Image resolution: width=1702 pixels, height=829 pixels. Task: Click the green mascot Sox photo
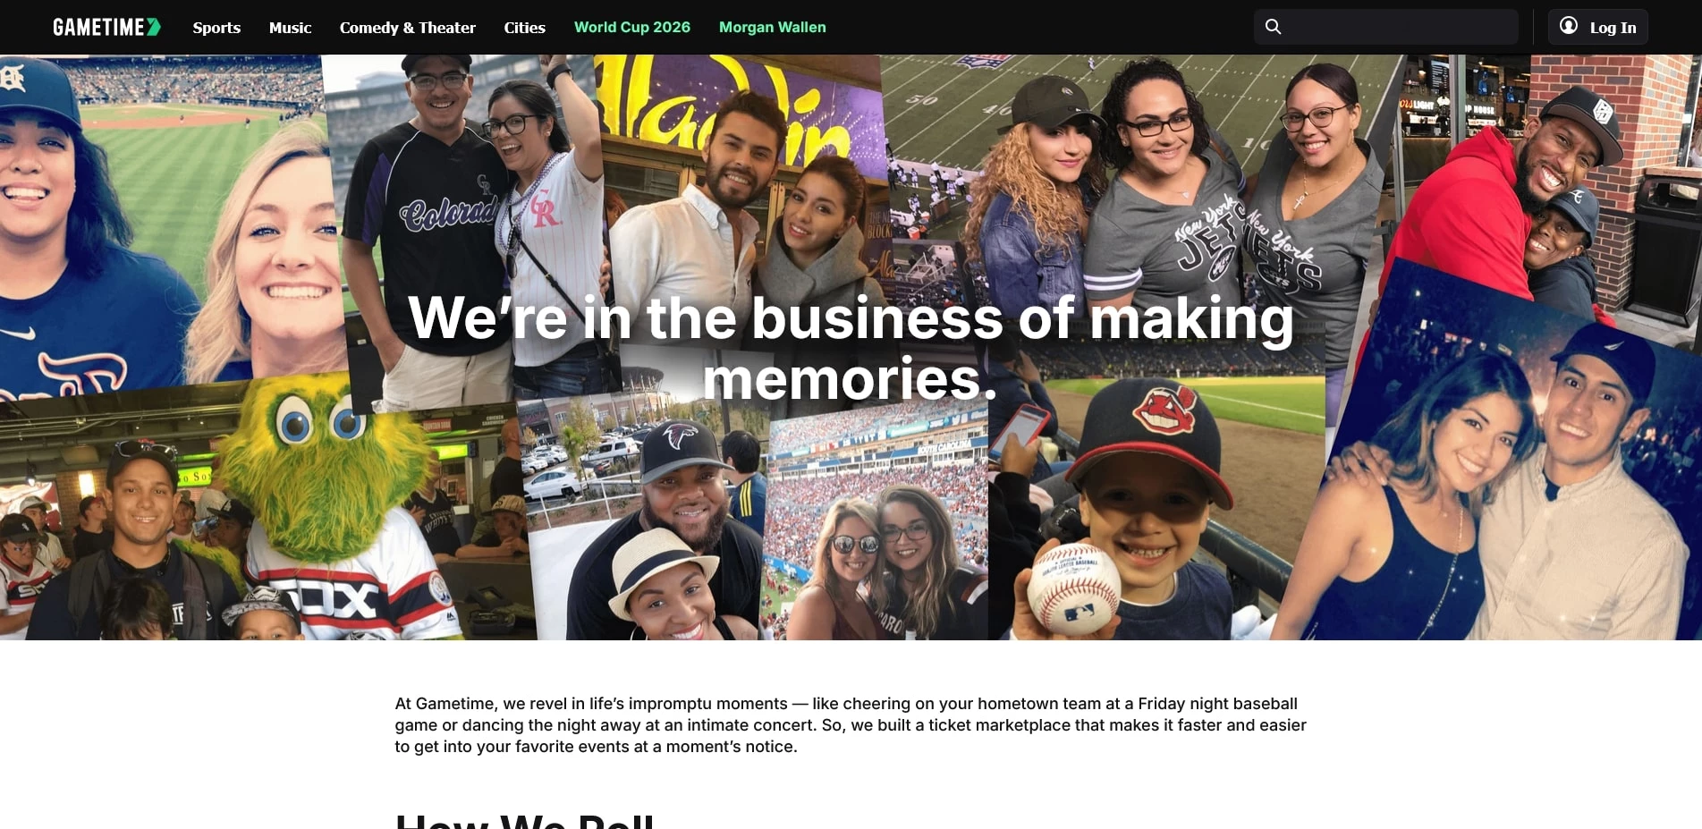[268, 510]
